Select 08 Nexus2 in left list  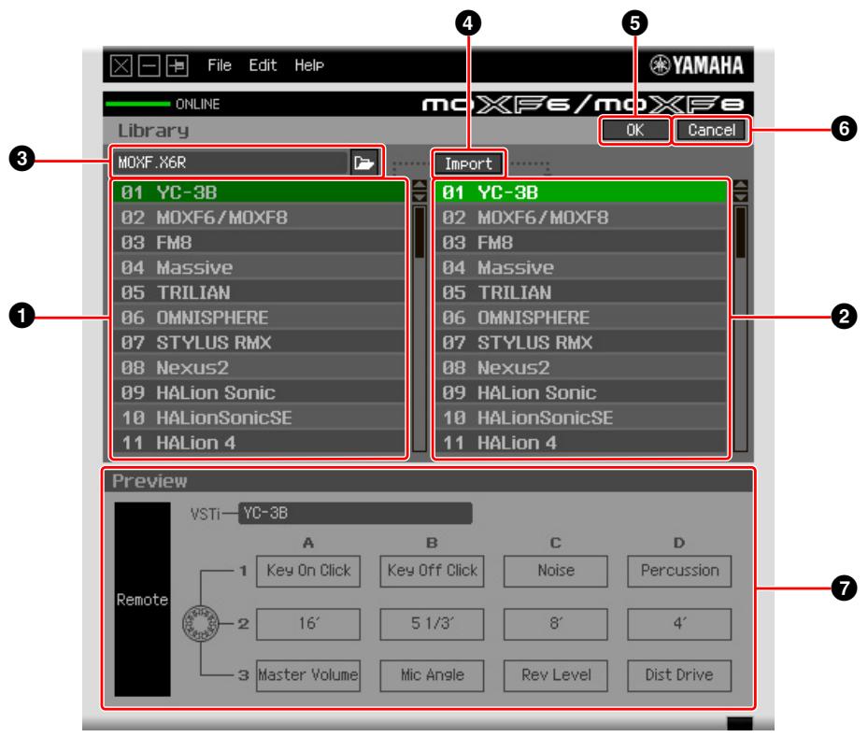259,367
